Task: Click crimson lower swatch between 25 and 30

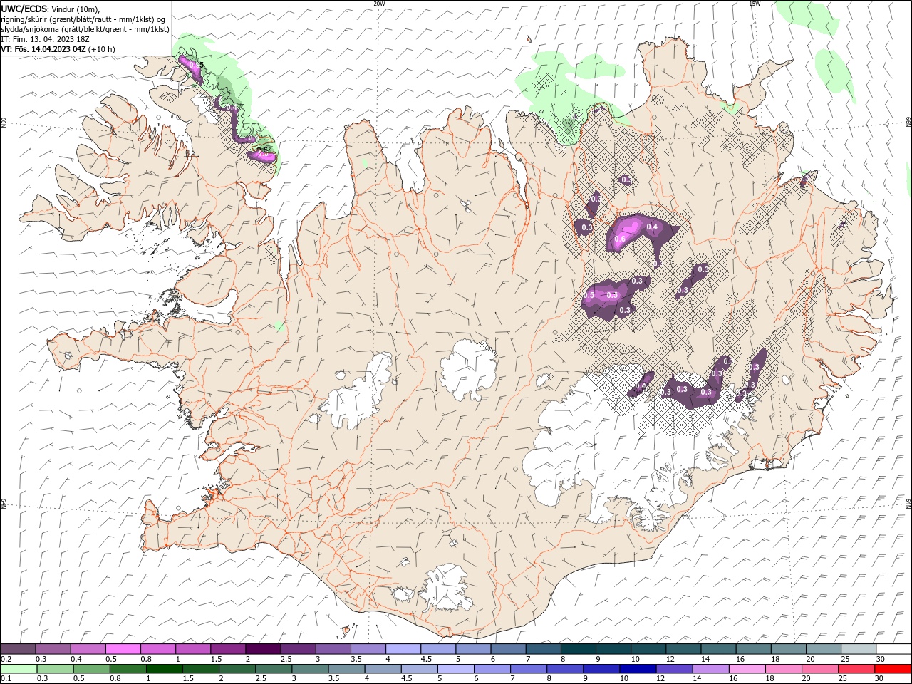Action: [856, 669]
